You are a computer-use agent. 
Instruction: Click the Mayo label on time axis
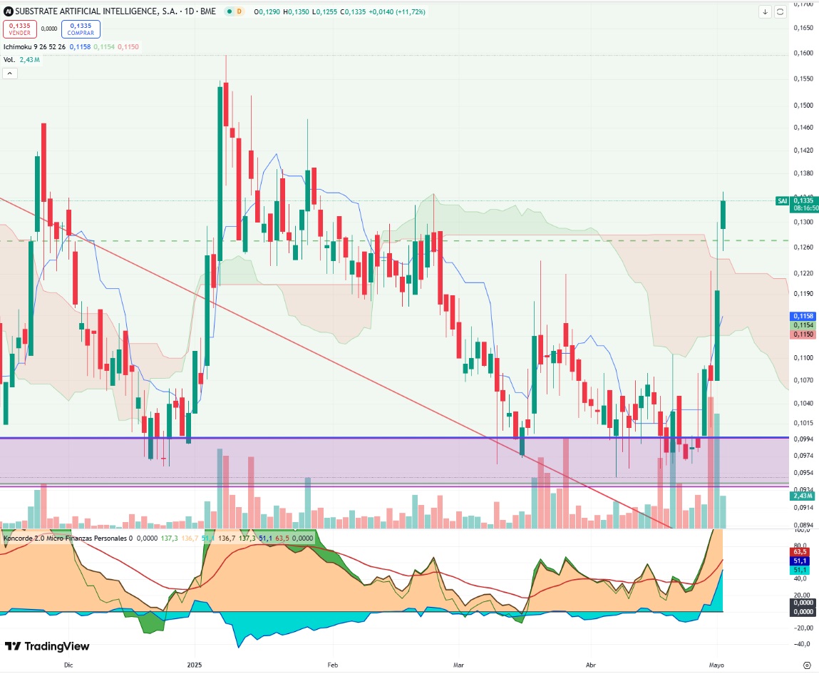coord(716,665)
